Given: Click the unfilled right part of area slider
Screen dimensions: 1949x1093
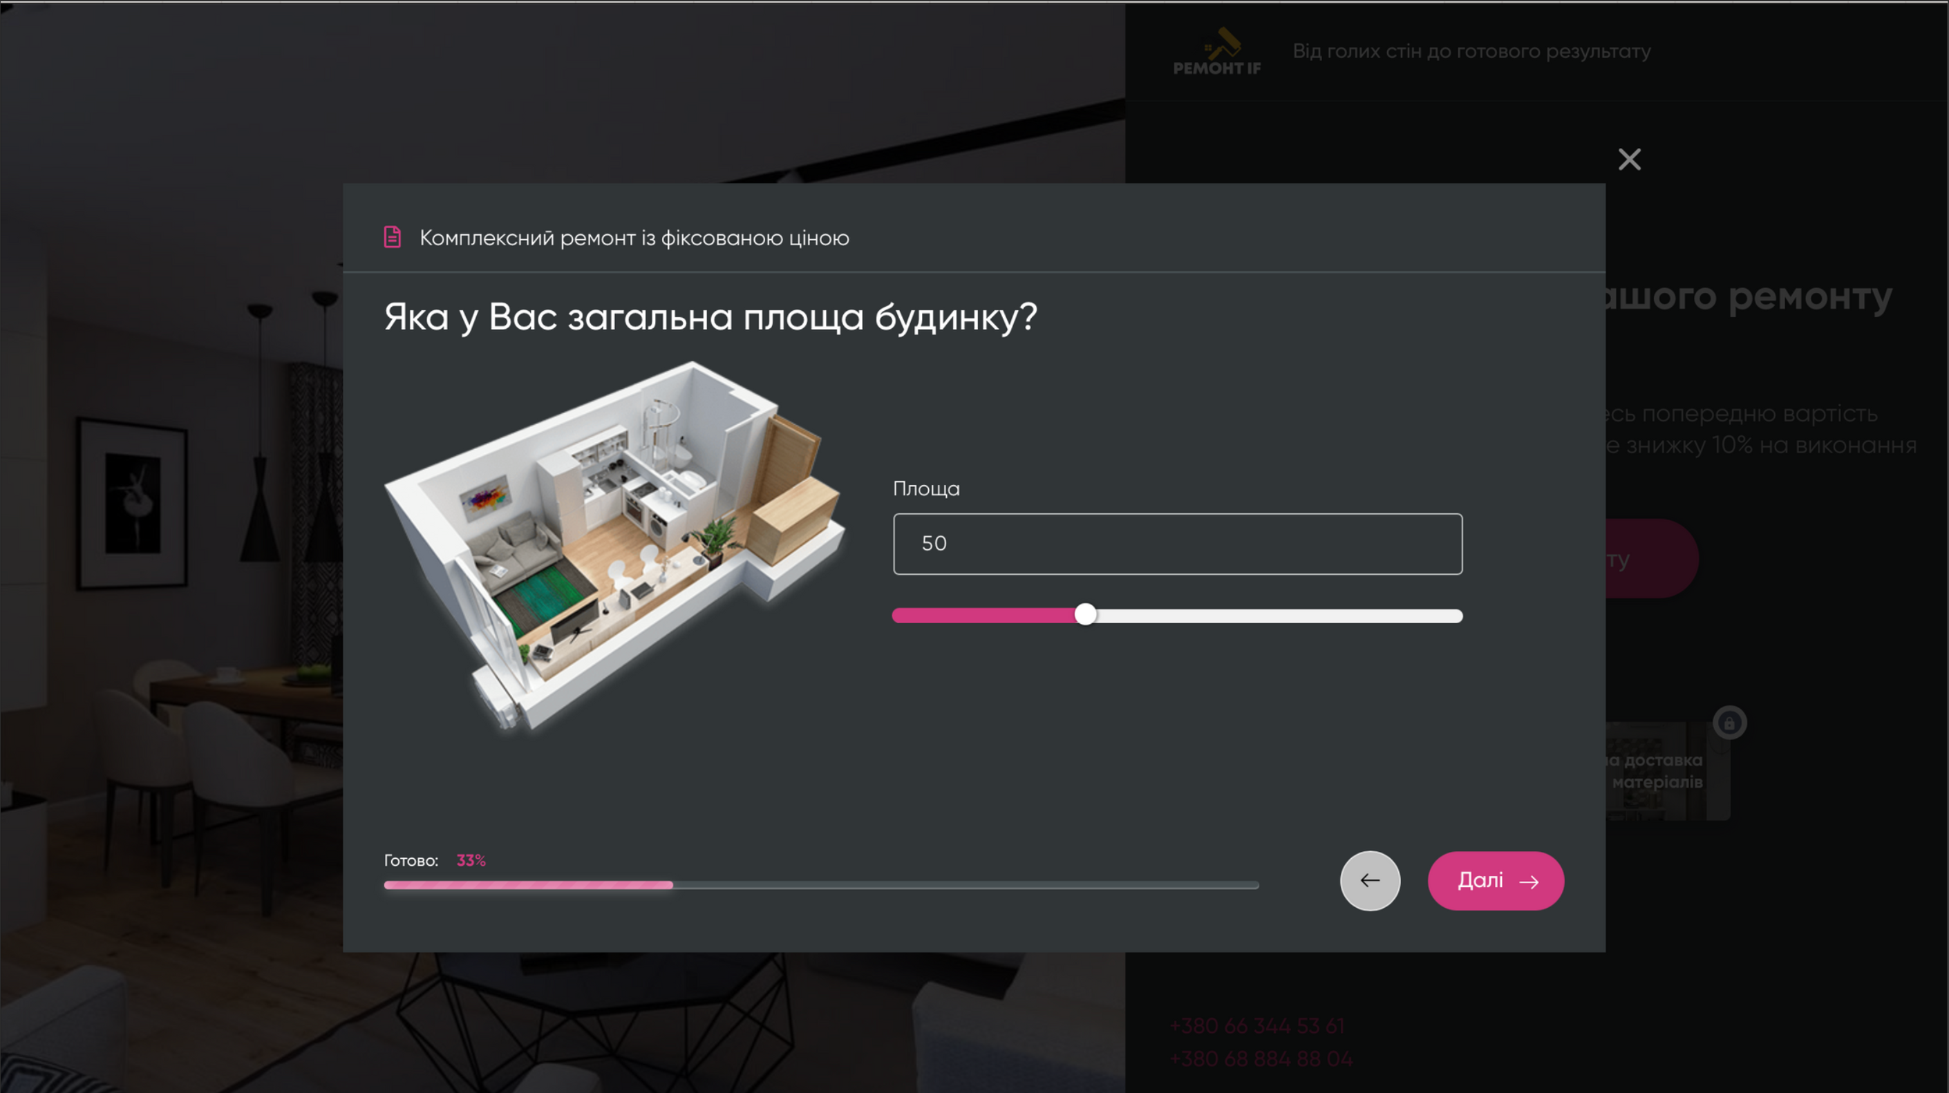Looking at the screenshot, I should coord(1279,616).
